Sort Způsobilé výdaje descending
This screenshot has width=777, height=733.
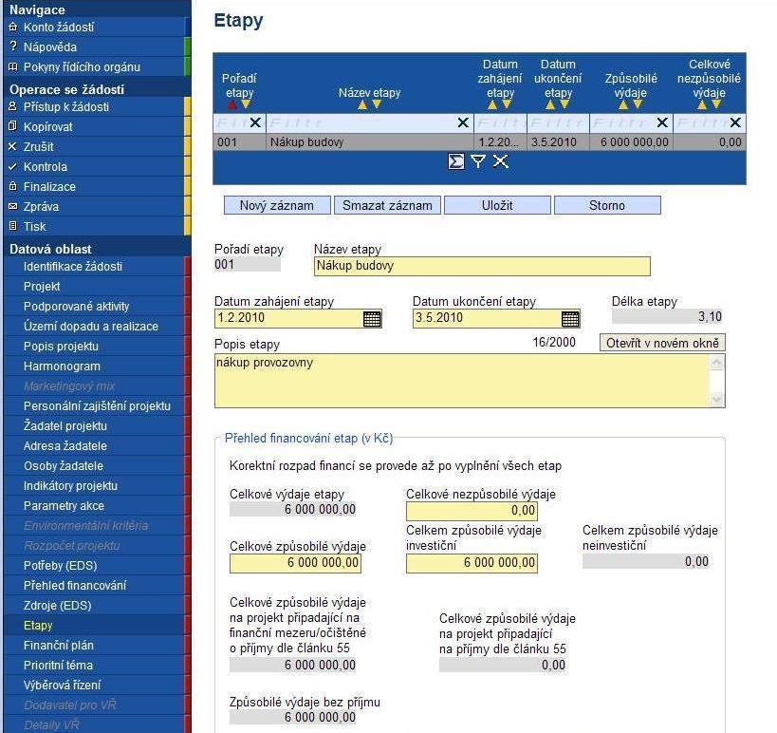point(638,104)
